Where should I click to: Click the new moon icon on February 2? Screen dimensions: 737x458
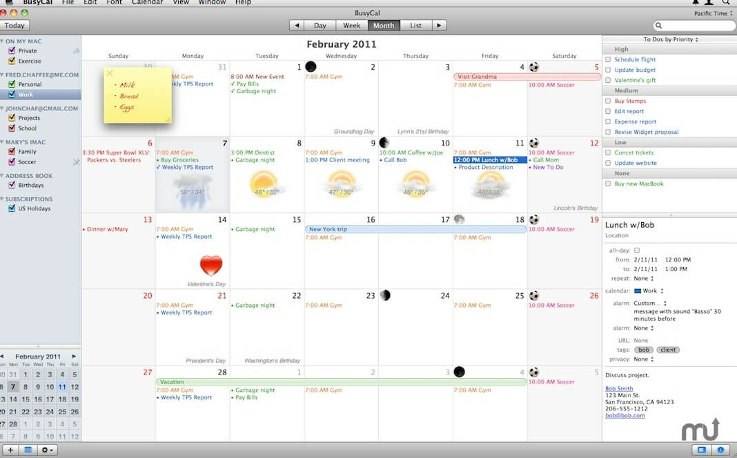[311, 67]
